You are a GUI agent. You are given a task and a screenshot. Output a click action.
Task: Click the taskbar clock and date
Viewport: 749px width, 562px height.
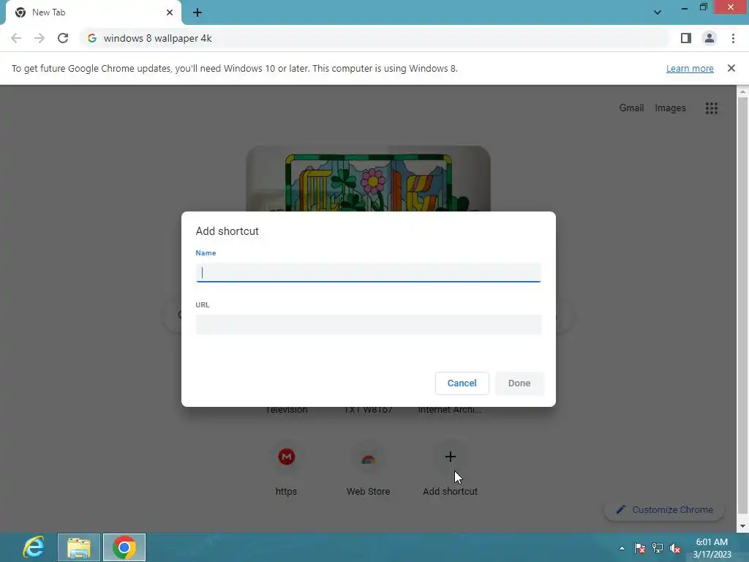click(x=712, y=548)
